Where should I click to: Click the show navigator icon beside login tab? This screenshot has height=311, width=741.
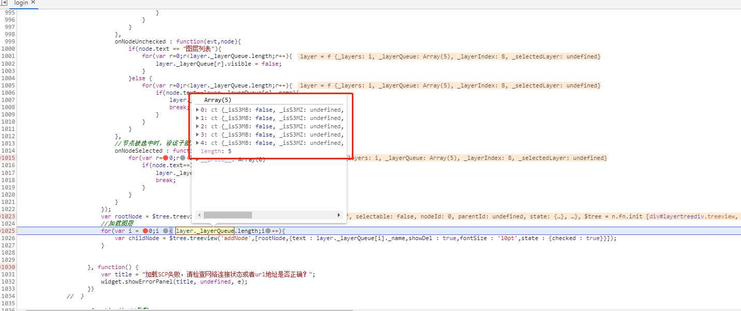click(x=4, y=3)
